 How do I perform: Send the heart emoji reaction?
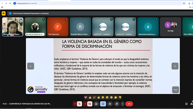pos(86,98)
